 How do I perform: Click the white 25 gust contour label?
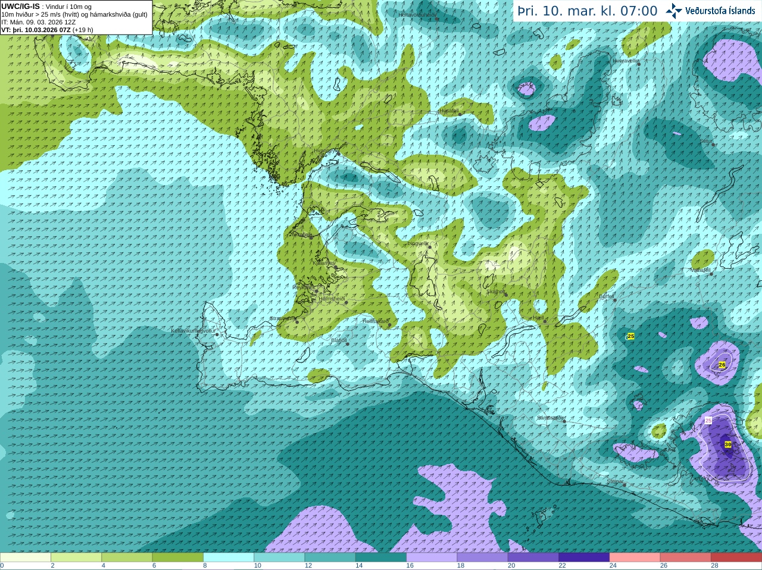(708, 421)
